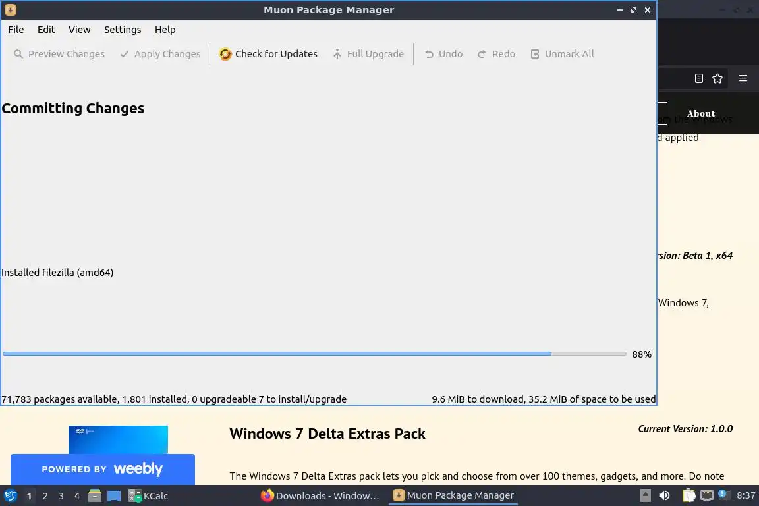This screenshot has width=759, height=506.
Task: Switch to KCalc in taskbar
Action: 149,496
